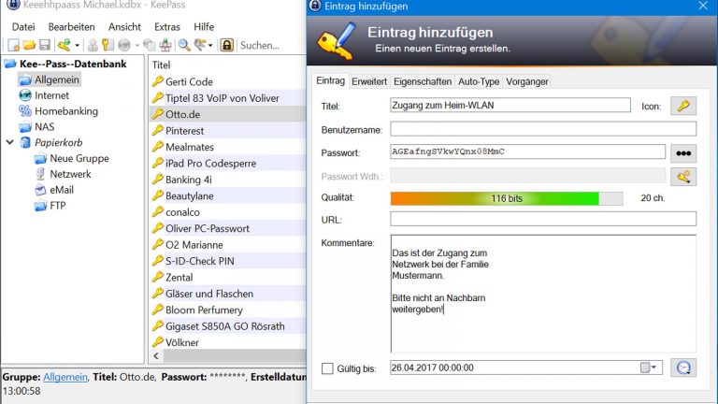
Task: Open the Hilfe menu
Action: tap(204, 26)
